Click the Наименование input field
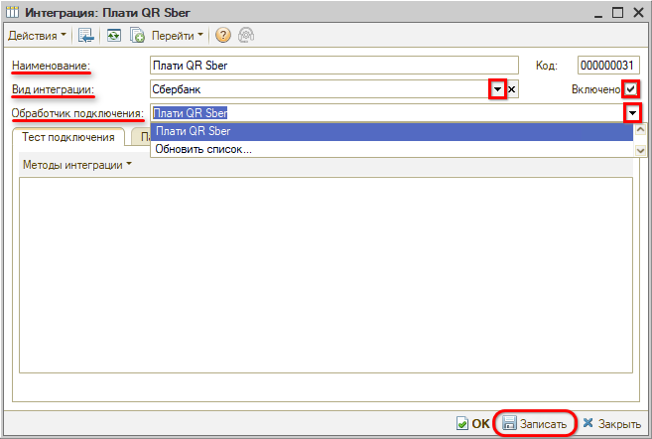 (333, 66)
